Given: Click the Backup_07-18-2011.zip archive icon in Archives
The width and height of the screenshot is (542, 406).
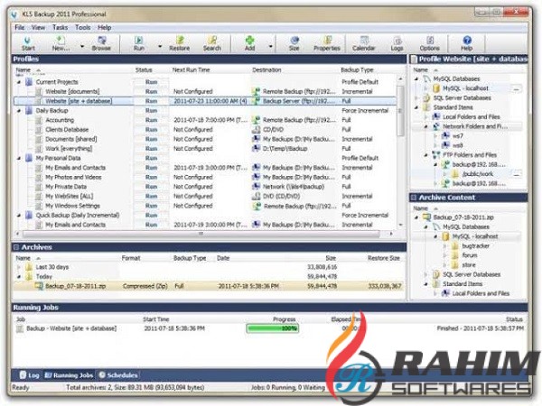Looking at the screenshot, I should click(39, 286).
